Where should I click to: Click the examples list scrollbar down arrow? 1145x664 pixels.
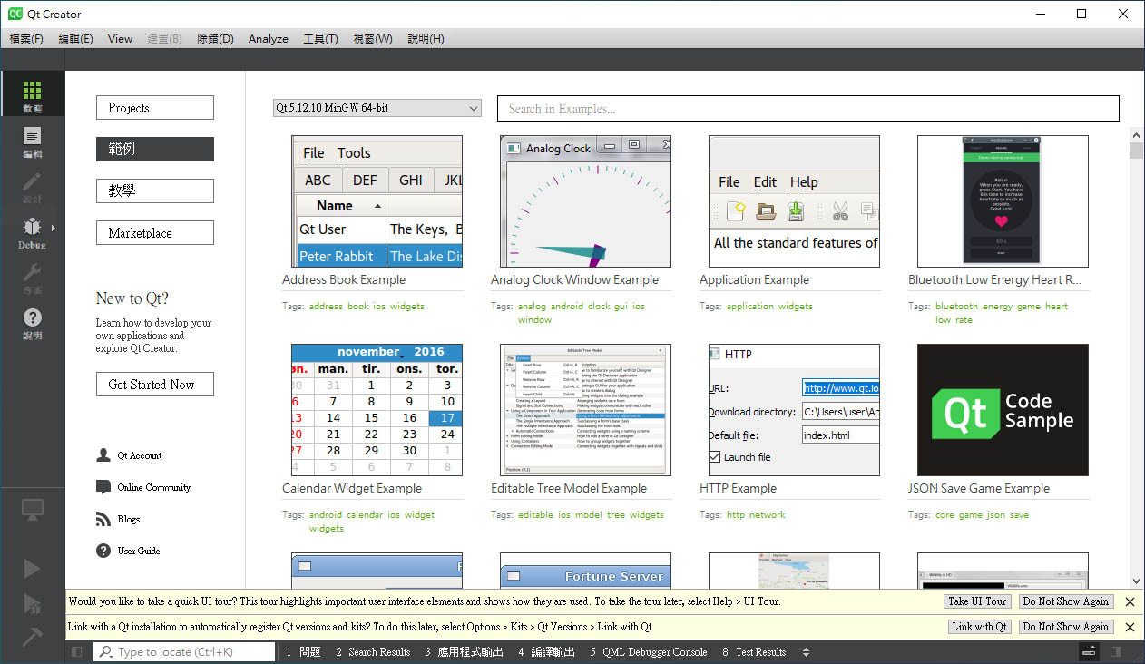(1136, 581)
